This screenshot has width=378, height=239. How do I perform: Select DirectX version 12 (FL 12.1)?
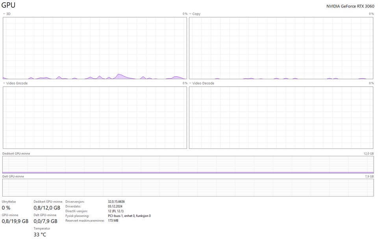click(116, 211)
